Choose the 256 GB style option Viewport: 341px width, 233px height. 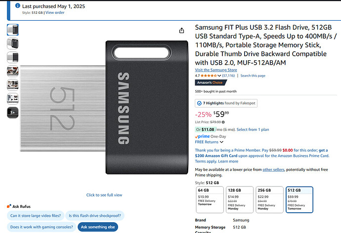pos(269,199)
